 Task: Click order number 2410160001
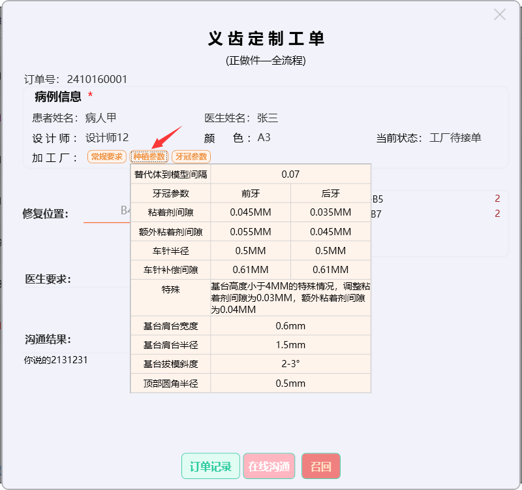[x=97, y=80]
